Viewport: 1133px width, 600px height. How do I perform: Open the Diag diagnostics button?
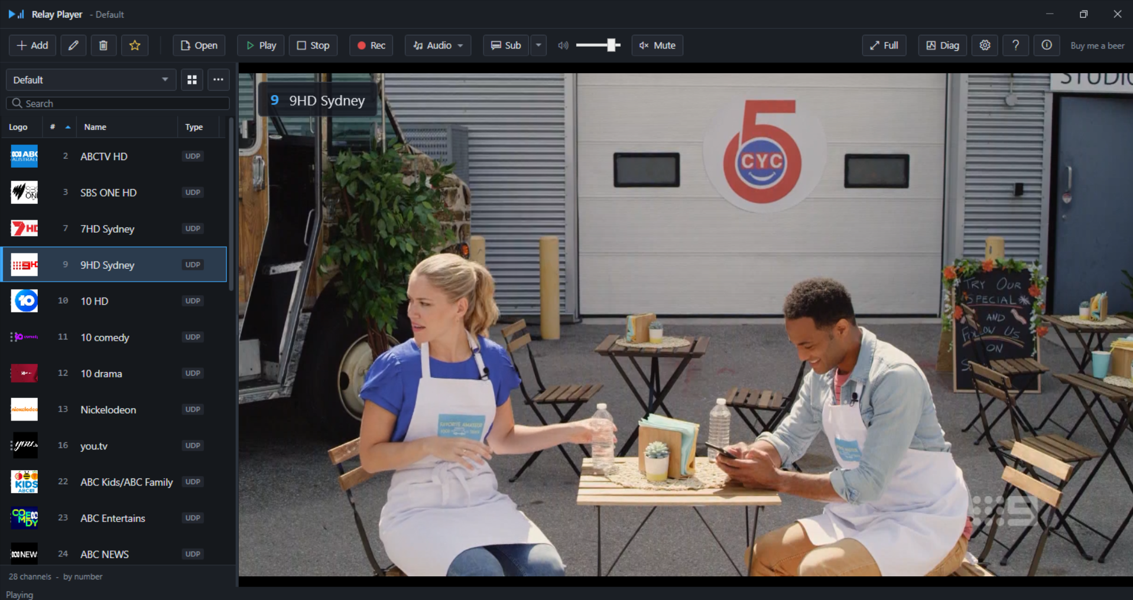(943, 45)
